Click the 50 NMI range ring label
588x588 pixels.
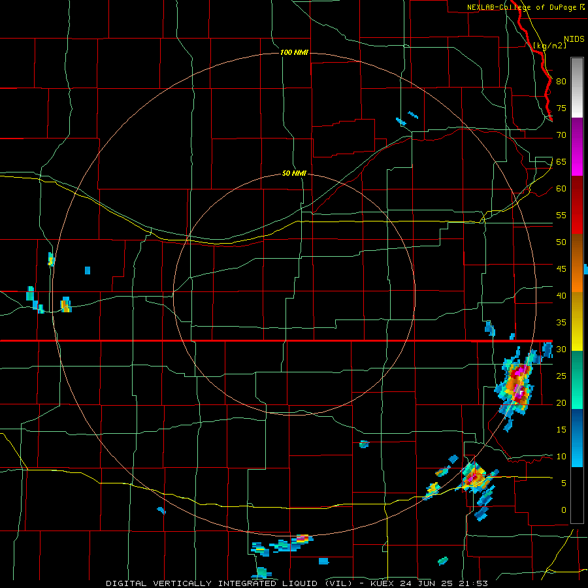pyautogui.click(x=294, y=173)
